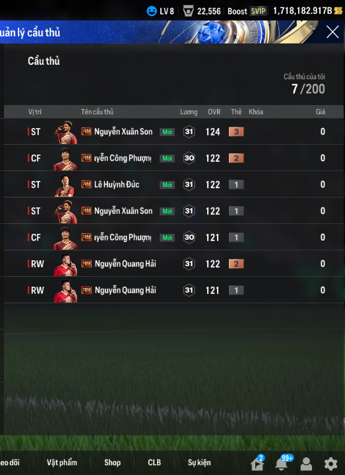Select Nguyễn Quang Hải with card level 2
Viewport: 345px width, 475px height.
coord(173,264)
